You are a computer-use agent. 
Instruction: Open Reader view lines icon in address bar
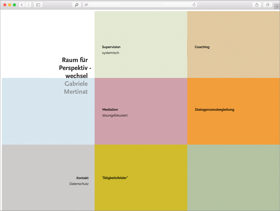point(86,5)
